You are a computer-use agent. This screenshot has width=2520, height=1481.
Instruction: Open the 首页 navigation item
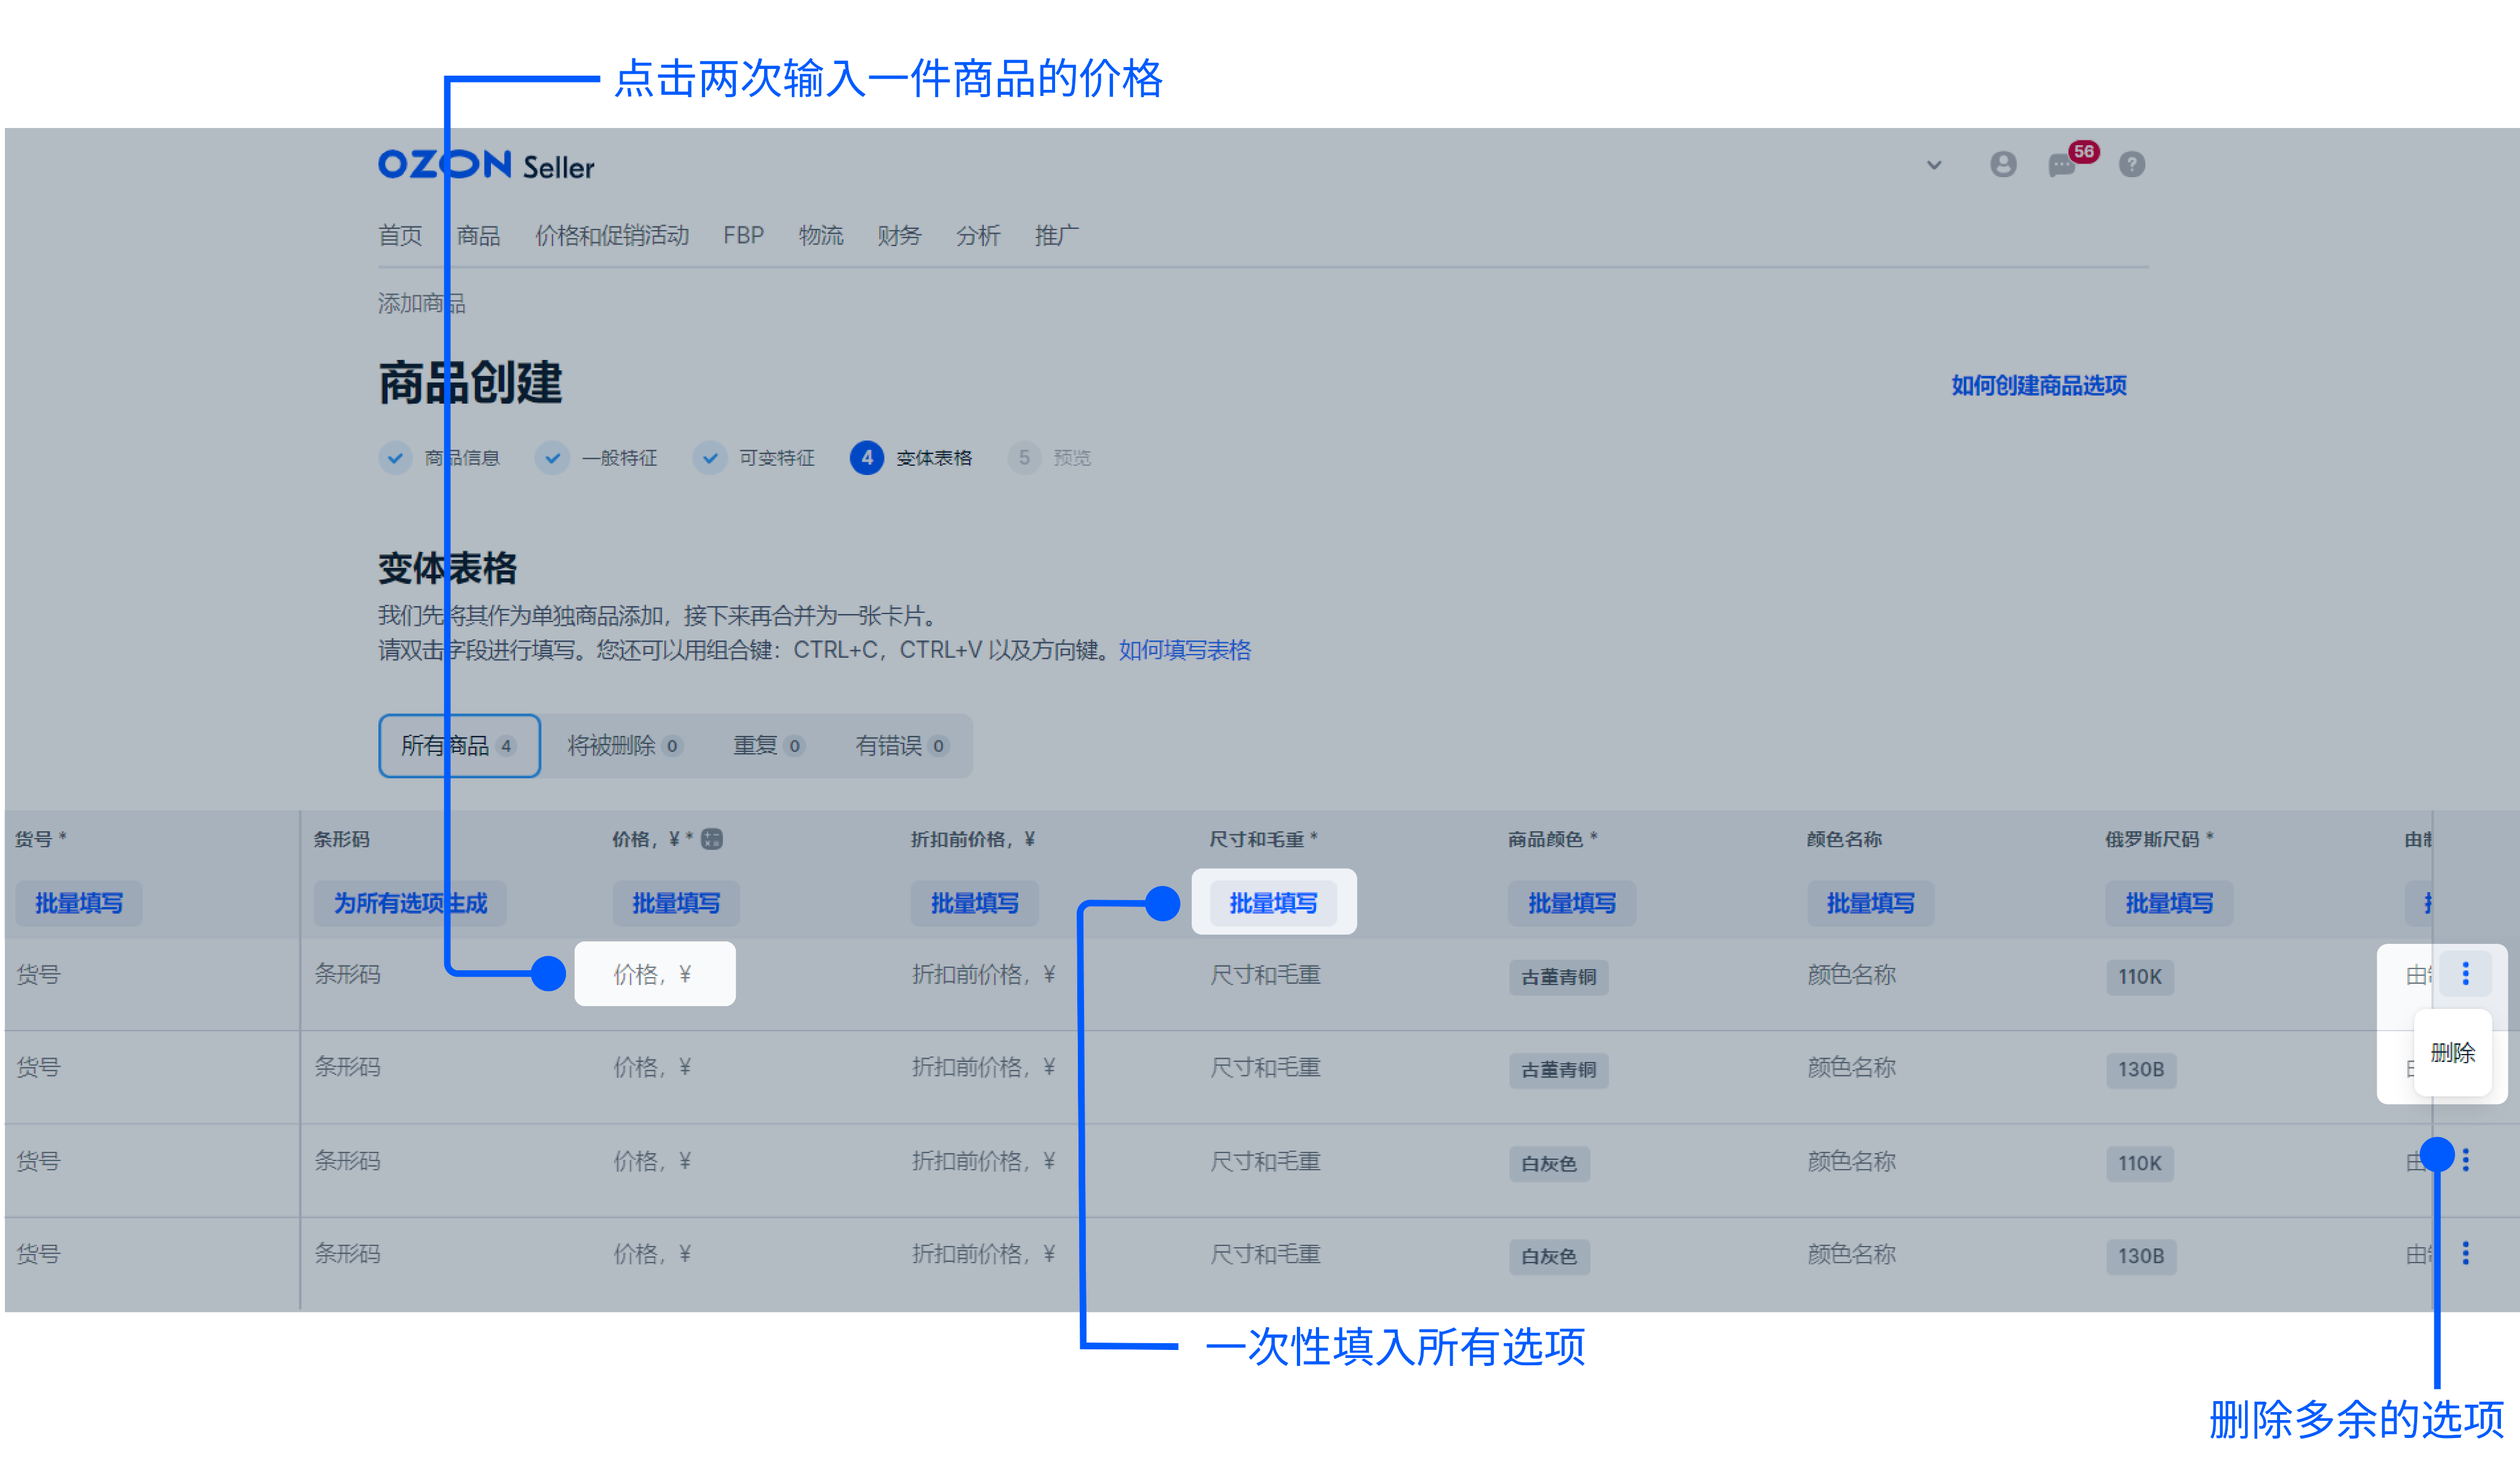coord(400,235)
